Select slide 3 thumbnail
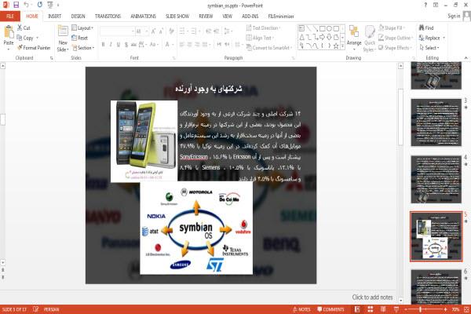This screenshot has width=471, height=314. click(436, 122)
